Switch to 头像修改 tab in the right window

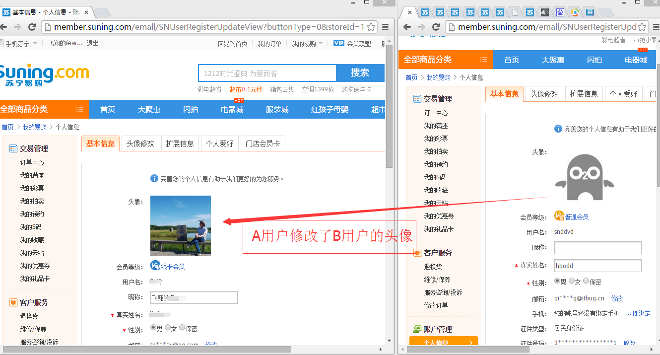point(544,94)
